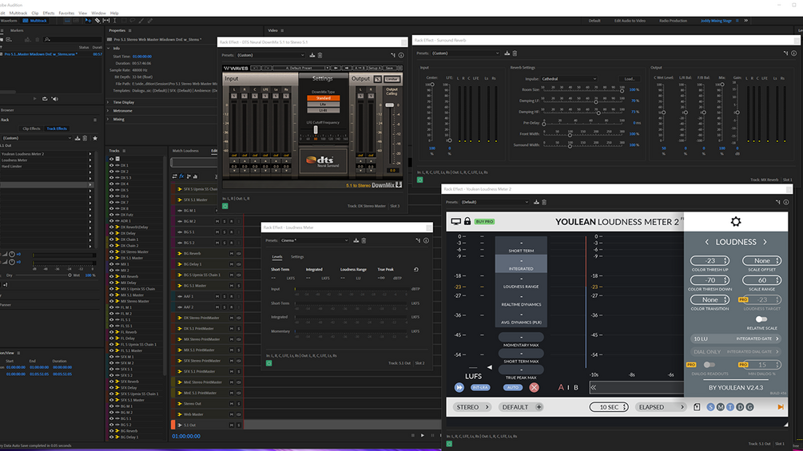Click the Limiter button in DTS Output
Screen dimensions: 803x451
point(392,79)
